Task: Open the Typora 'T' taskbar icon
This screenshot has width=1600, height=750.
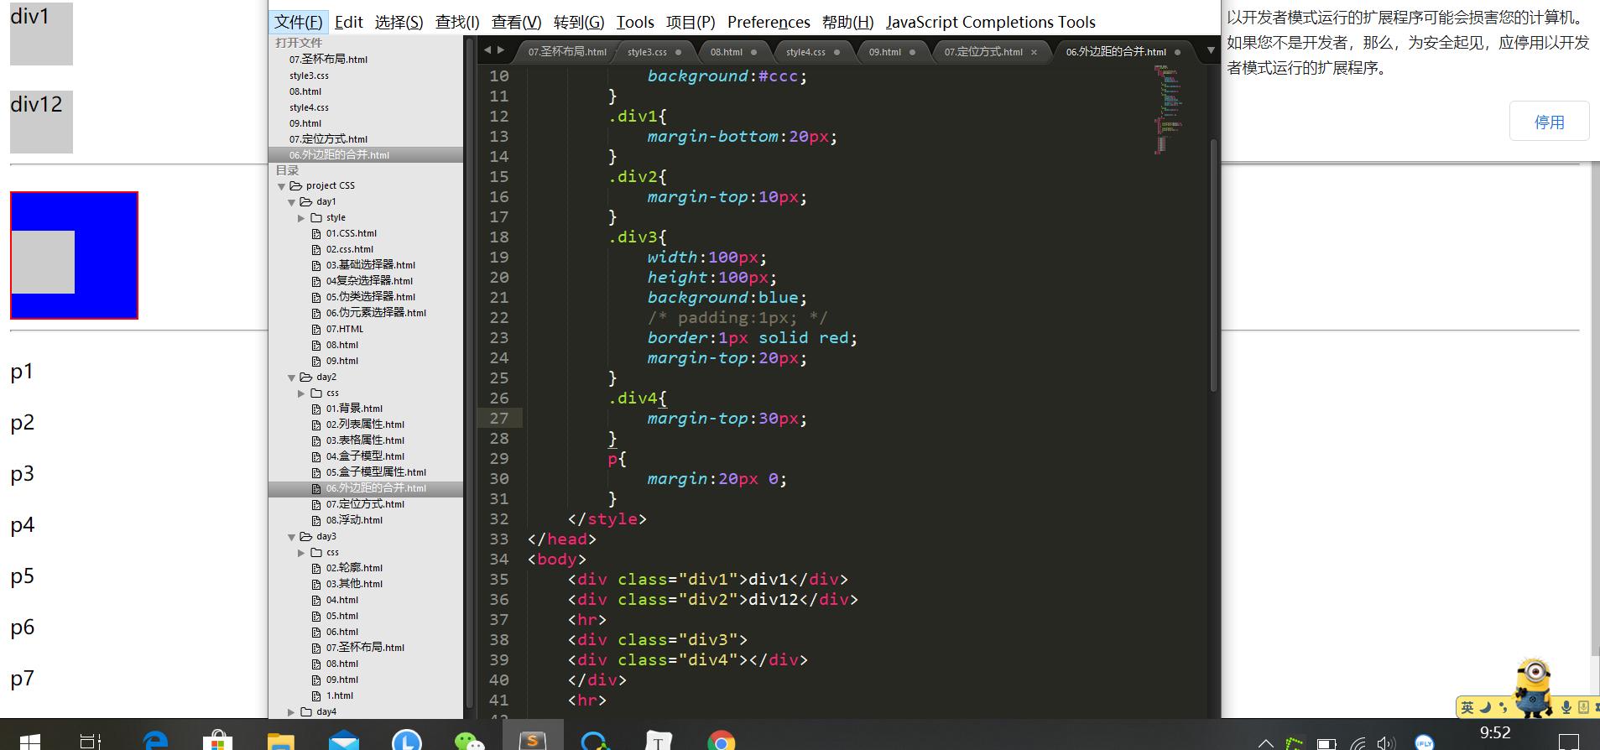Action: (x=659, y=741)
